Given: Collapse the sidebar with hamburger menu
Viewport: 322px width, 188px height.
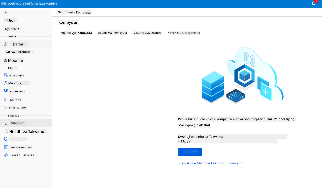Looking at the screenshot, I should [6, 12].
